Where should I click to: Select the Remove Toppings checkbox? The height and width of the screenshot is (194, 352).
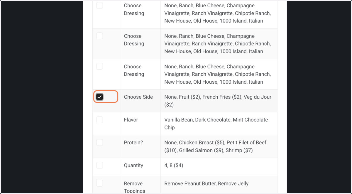pos(100,183)
